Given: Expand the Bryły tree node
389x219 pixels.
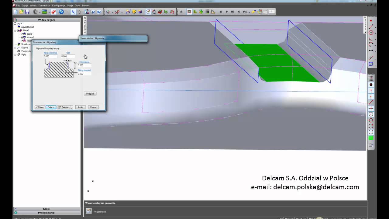Looking at the screenshot, I should coord(15,55).
